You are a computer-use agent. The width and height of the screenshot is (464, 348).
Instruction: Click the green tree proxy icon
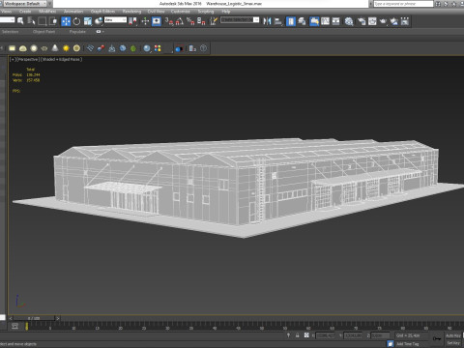[x=133, y=48]
